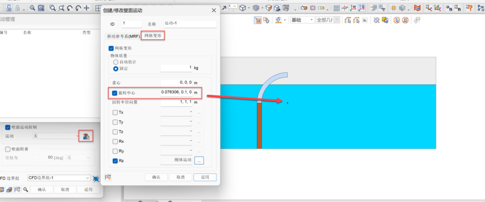Expand the CFD边界组-1 combo box
485x202 pixels.
(59, 178)
